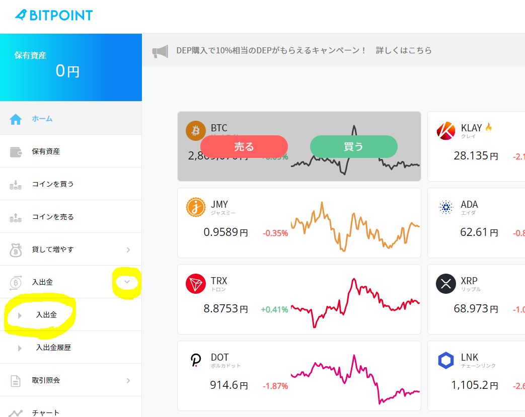Click the megaphone announcement icon
Viewport: 525px width, 417px height.
coord(160,51)
